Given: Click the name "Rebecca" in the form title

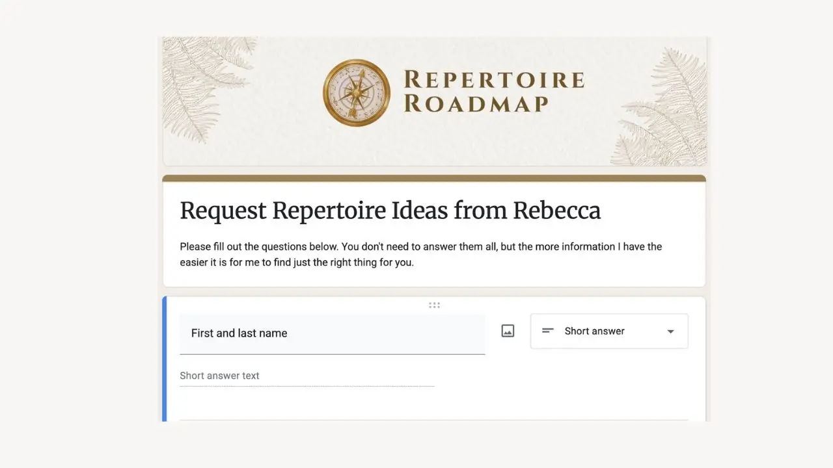Looking at the screenshot, I should pos(556,211).
